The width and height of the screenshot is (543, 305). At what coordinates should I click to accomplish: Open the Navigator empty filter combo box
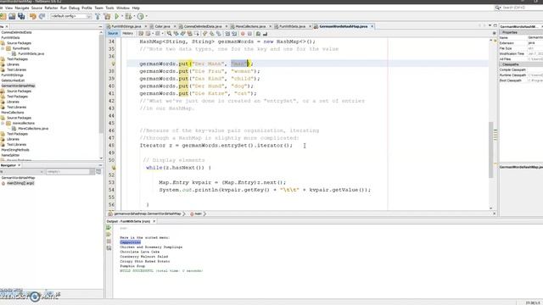coord(70,171)
